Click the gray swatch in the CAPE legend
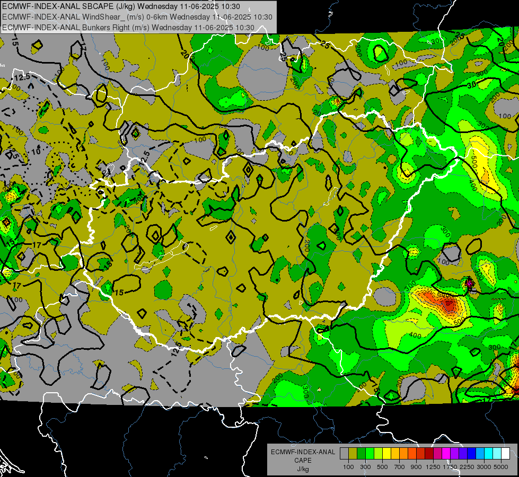The image size is (519, 477). [344, 453]
